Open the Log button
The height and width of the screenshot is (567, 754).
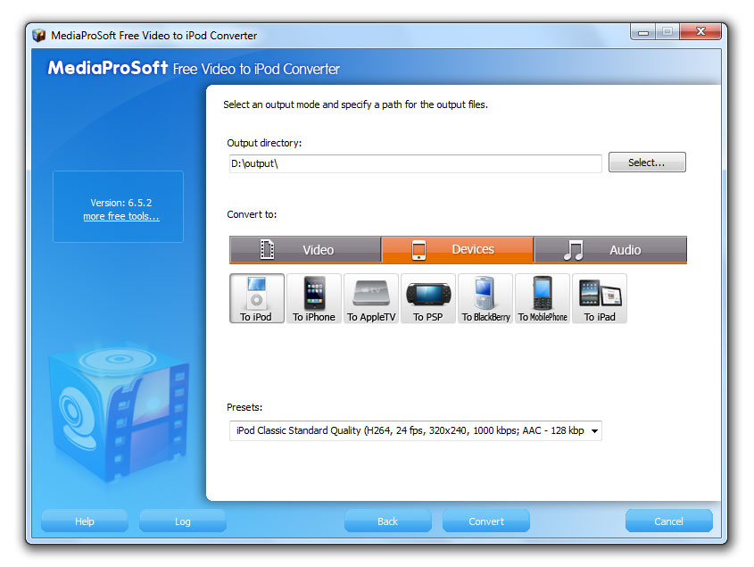click(x=183, y=521)
